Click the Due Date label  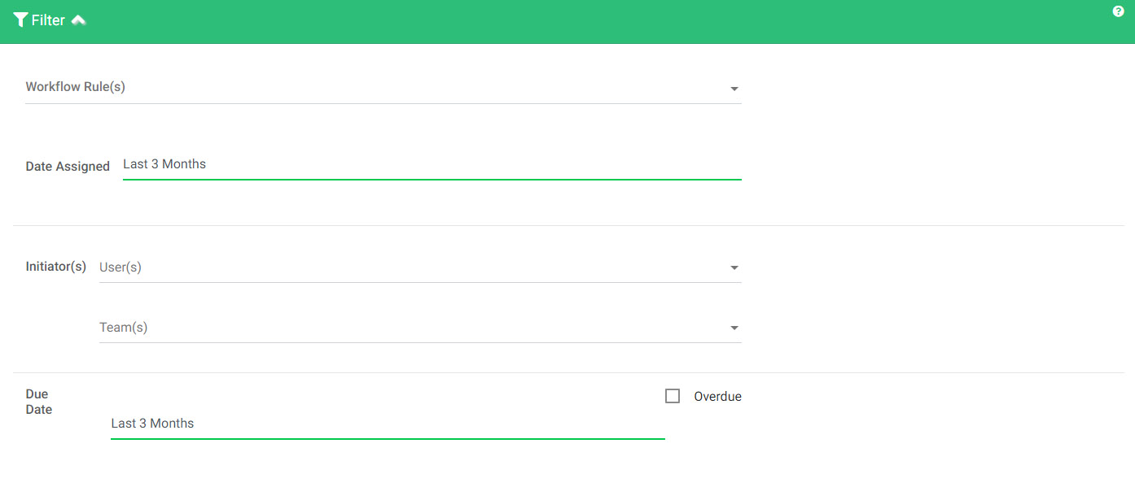38,401
